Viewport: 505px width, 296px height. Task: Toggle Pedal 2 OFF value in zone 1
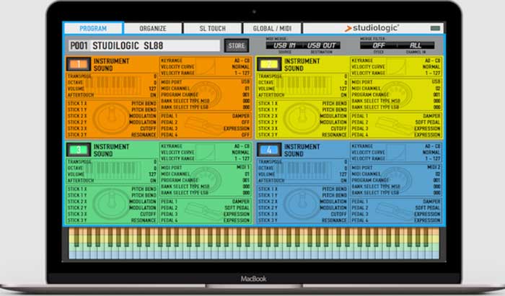pos(246,122)
